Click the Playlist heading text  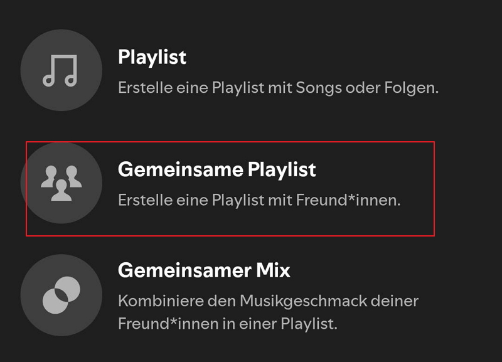click(x=152, y=58)
